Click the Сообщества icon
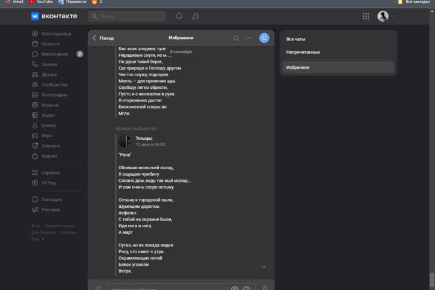The image size is (435, 290). (35, 85)
